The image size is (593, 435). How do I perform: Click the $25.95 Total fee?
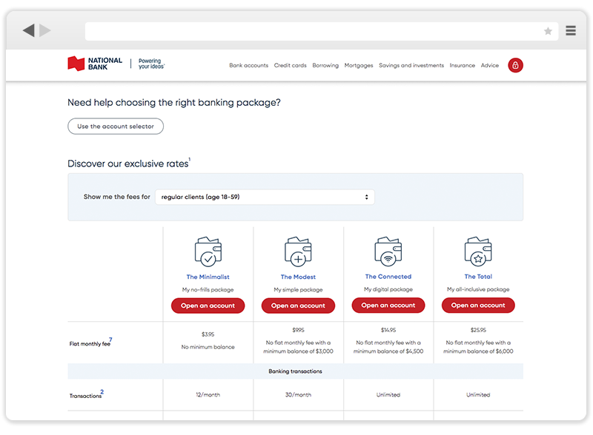478,330
